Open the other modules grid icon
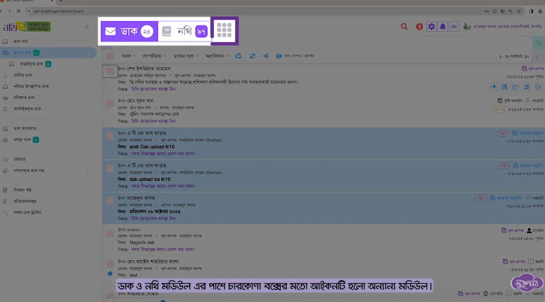545x302 pixels. (225, 31)
